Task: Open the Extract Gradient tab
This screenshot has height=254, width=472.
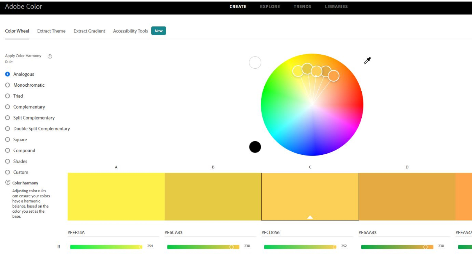Action: pyautogui.click(x=89, y=31)
